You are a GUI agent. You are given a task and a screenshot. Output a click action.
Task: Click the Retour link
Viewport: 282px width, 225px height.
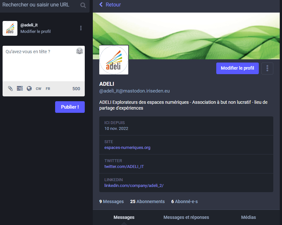(x=113, y=5)
